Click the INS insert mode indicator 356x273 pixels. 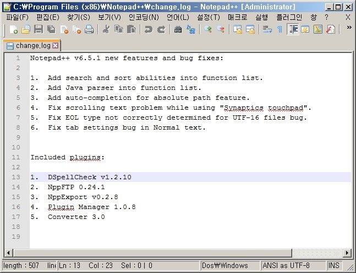point(334,265)
